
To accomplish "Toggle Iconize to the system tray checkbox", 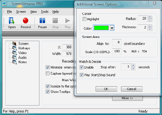I will (x=48, y=86).
